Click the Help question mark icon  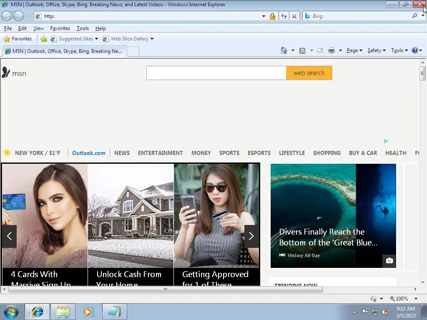(x=415, y=50)
